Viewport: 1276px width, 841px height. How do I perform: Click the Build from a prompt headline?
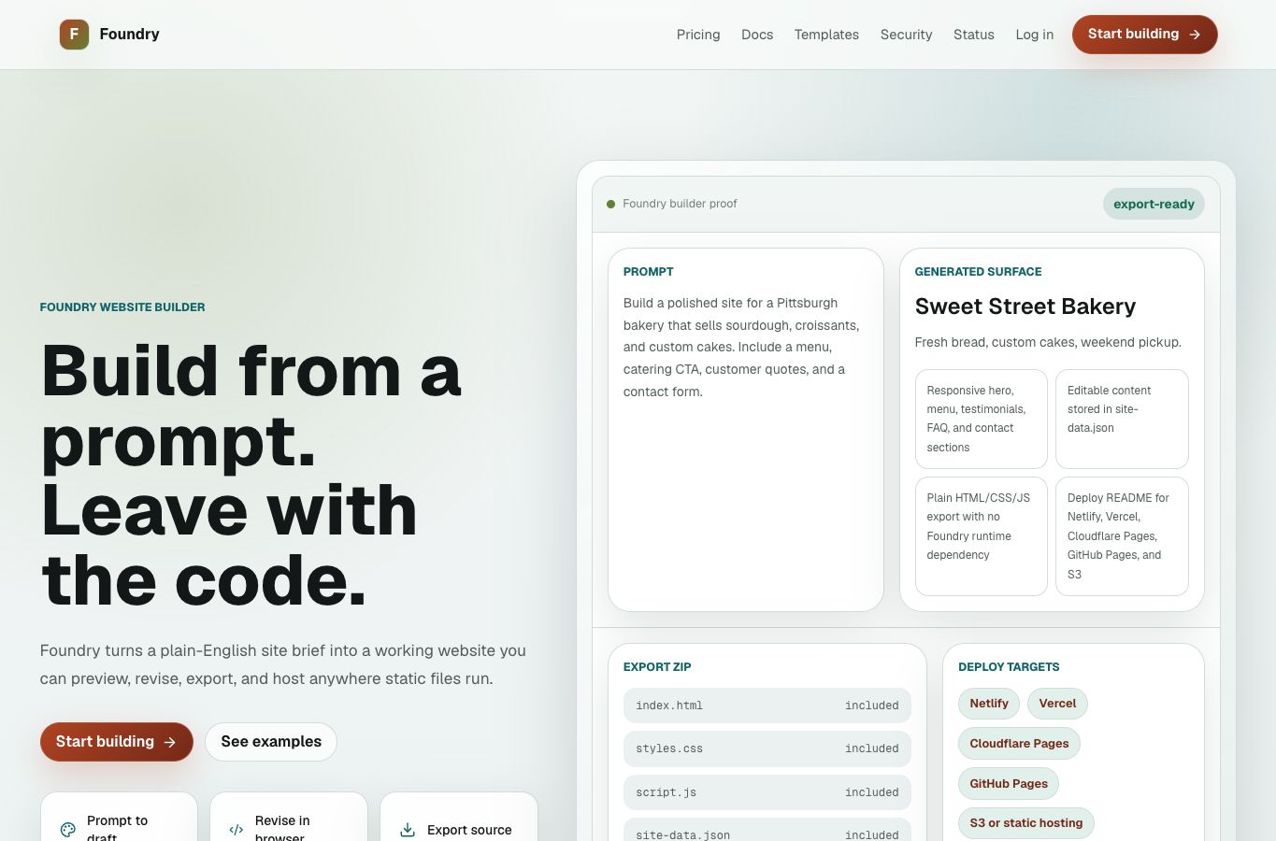tap(251, 476)
